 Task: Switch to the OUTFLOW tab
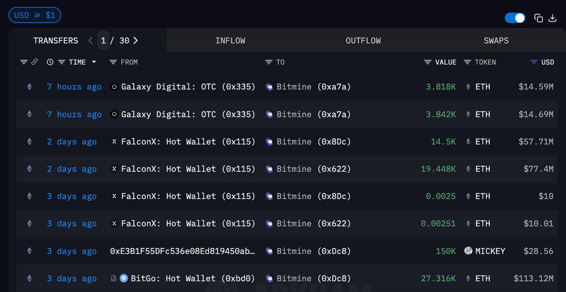pyautogui.click(x=363, y=41)
